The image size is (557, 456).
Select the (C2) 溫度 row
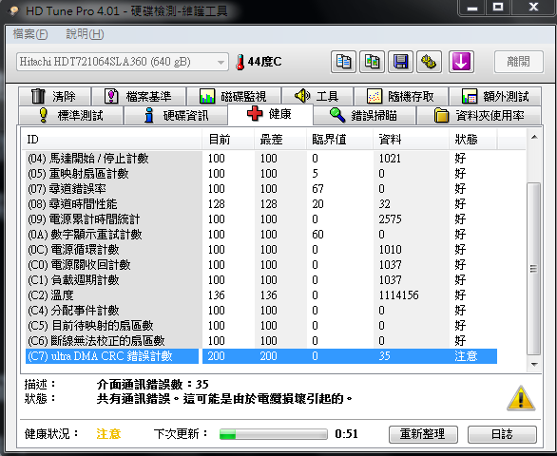261,295
